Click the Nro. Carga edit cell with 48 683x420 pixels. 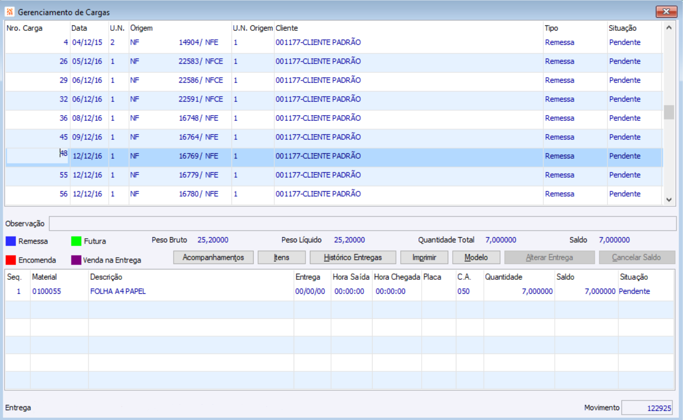point(37,156)
